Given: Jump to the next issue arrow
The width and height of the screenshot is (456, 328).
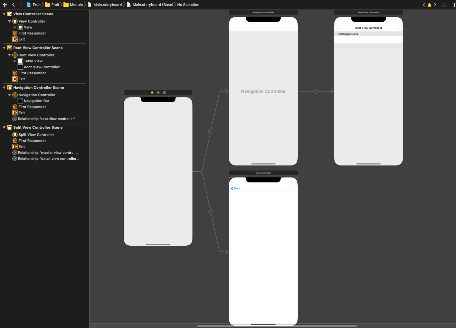Looking at the screenshot, I should pos(435,5).
